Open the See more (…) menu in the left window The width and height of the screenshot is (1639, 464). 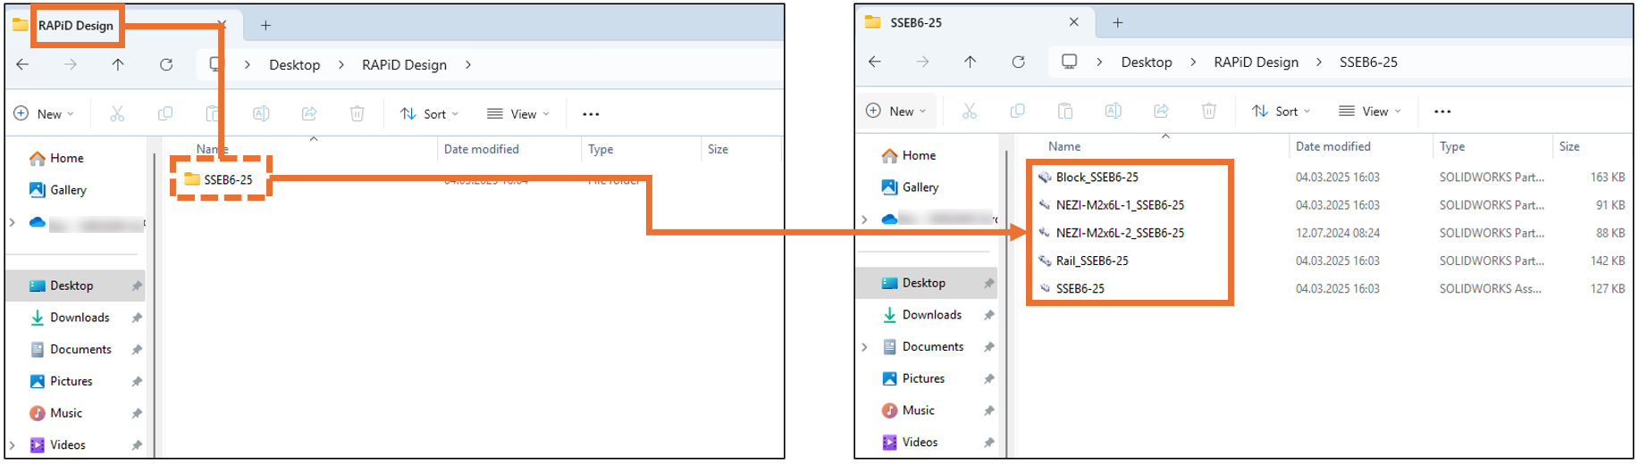pos(591,113)
